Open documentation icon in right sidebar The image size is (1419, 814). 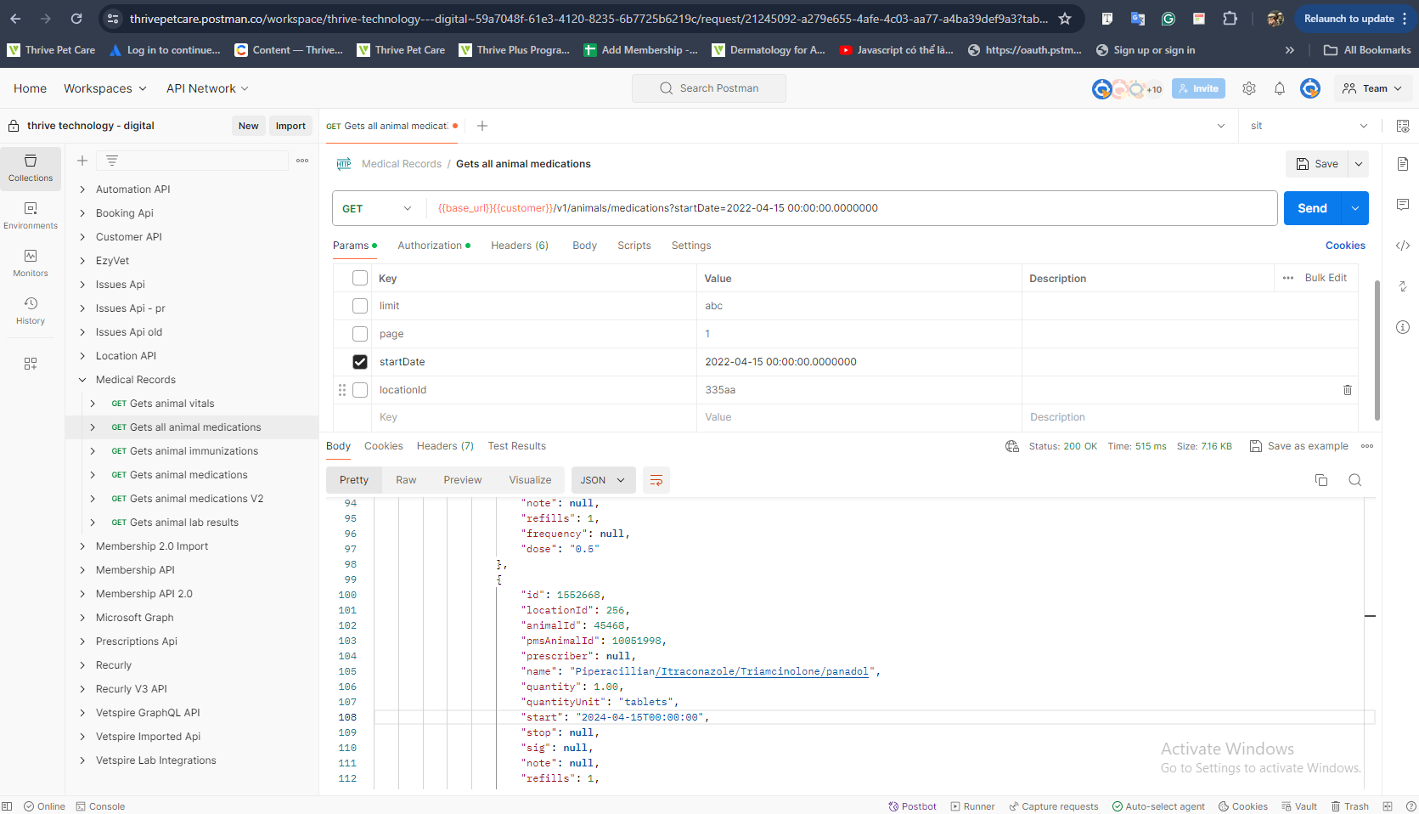coord(1403,164)
